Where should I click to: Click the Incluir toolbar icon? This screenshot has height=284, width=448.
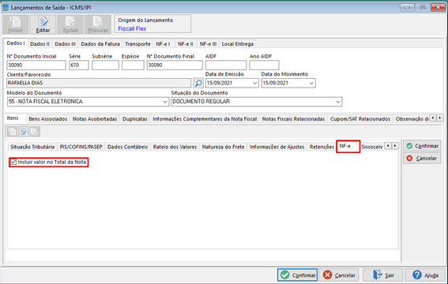(16, 24)
